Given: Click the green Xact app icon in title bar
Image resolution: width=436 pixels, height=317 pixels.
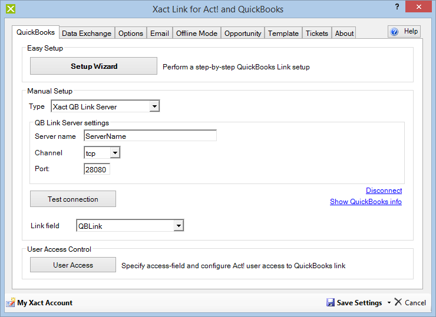Looking at the screenshot, I should (11, 9).
